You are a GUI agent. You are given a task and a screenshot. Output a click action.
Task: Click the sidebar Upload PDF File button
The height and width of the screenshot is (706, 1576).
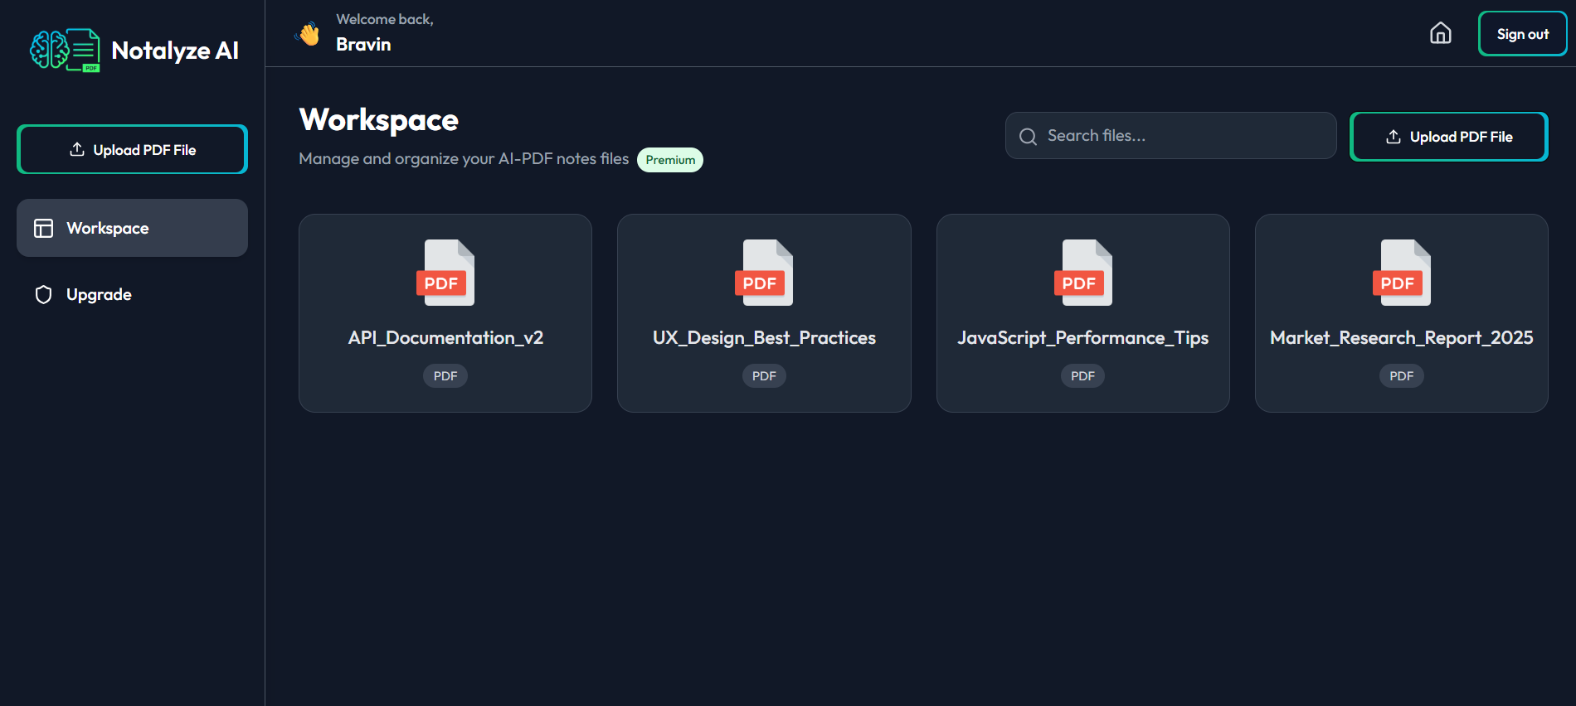132,149
